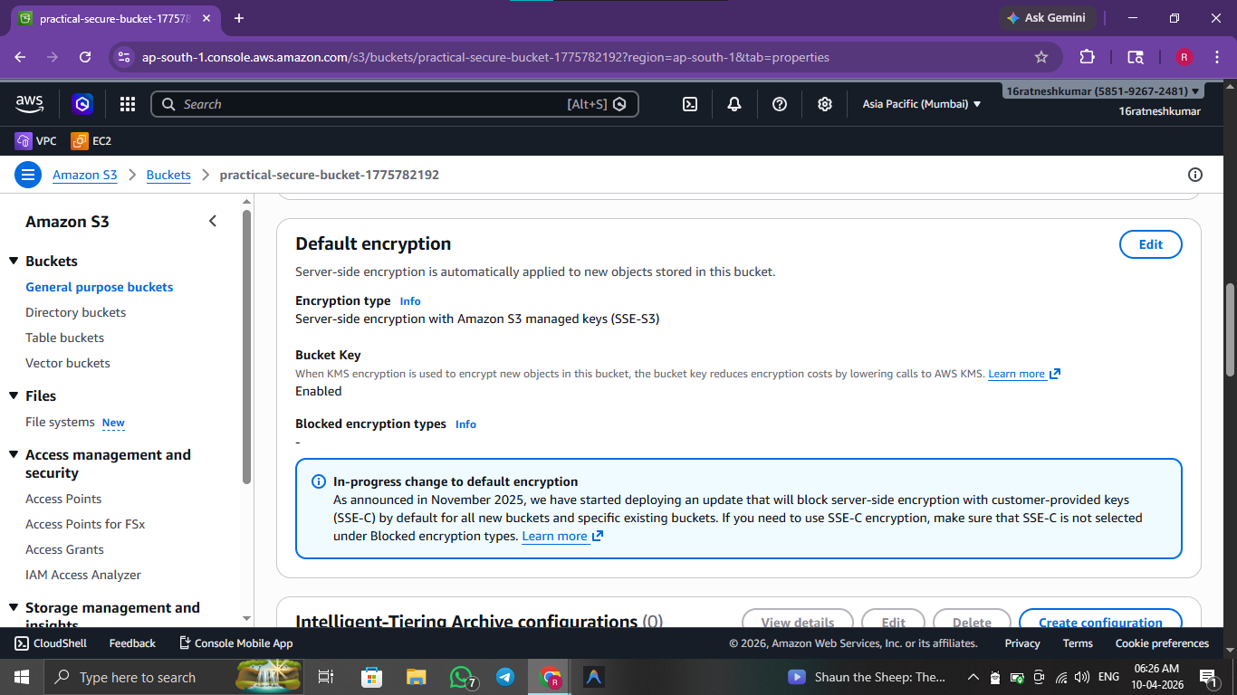The width and height of the screenshot is (1237, 695).
Task: Click the AWS console search field
Action: (x=395, y=104)
